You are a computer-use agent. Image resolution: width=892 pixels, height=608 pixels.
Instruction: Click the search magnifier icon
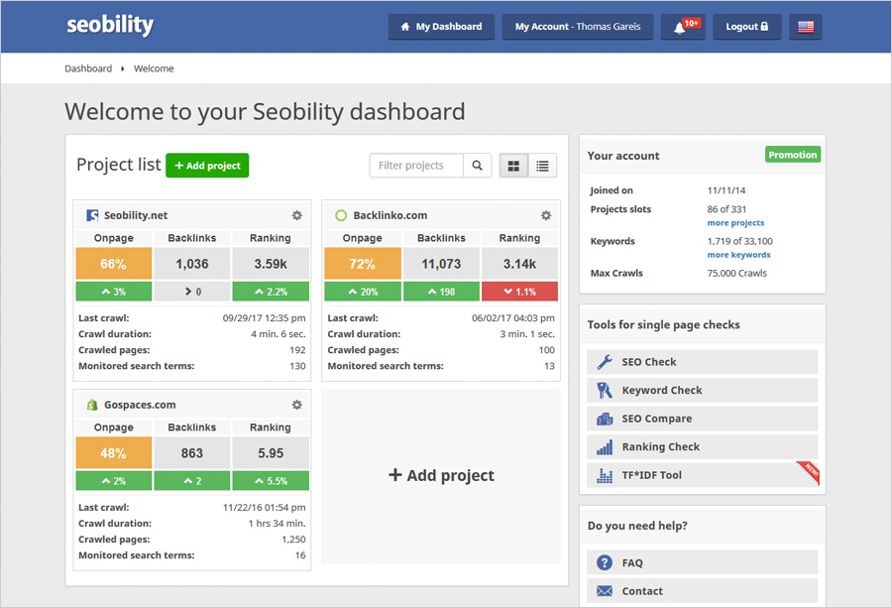478,165
